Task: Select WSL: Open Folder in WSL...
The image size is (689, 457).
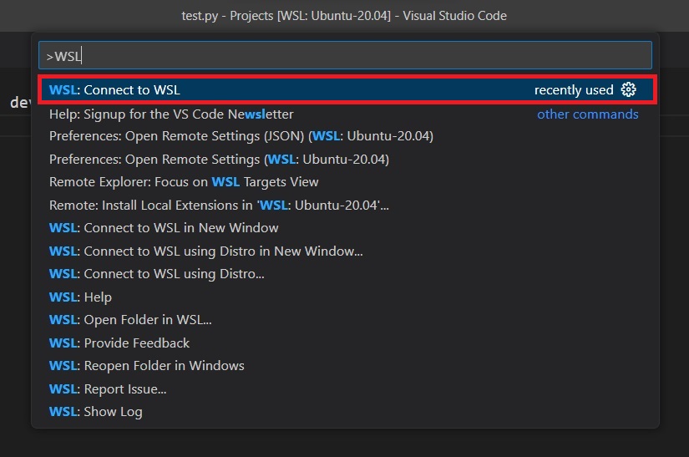Action: point(345,320)
